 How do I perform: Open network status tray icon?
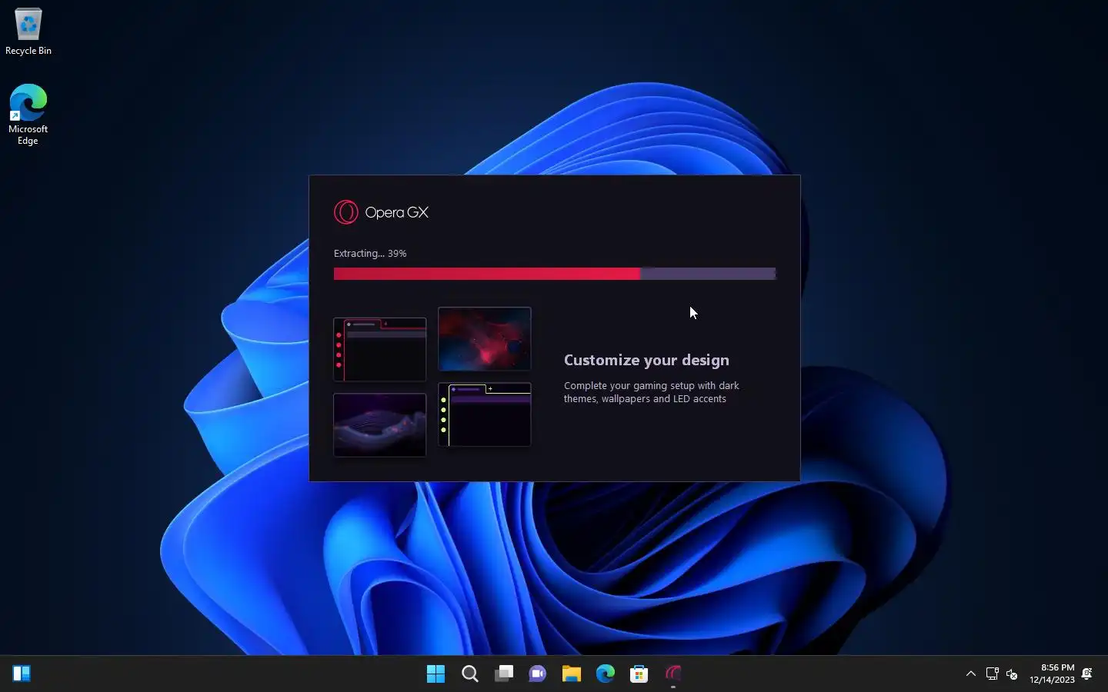click(992, 674)
